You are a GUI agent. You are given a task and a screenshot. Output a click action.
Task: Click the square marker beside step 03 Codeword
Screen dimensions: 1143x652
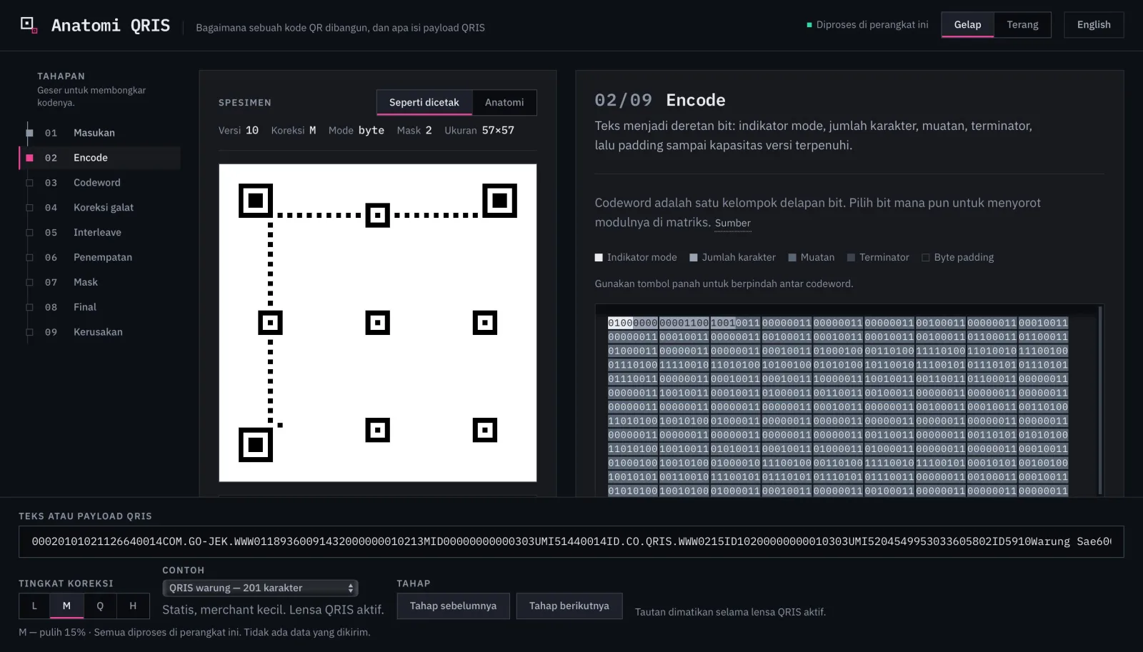tap(29, 183)
